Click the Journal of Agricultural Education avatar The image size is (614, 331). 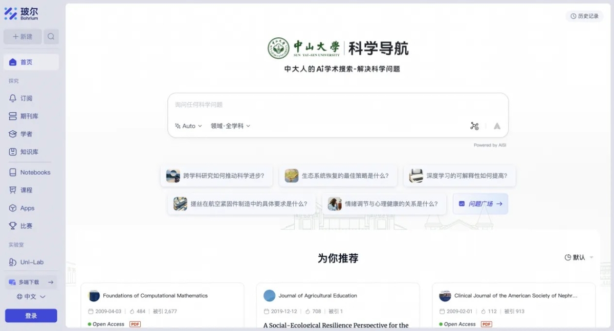(x=269, y=296)
